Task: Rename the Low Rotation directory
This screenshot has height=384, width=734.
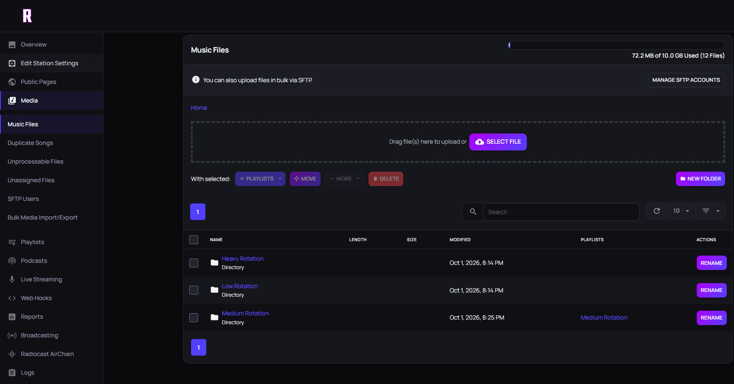Action: point(712,290)
